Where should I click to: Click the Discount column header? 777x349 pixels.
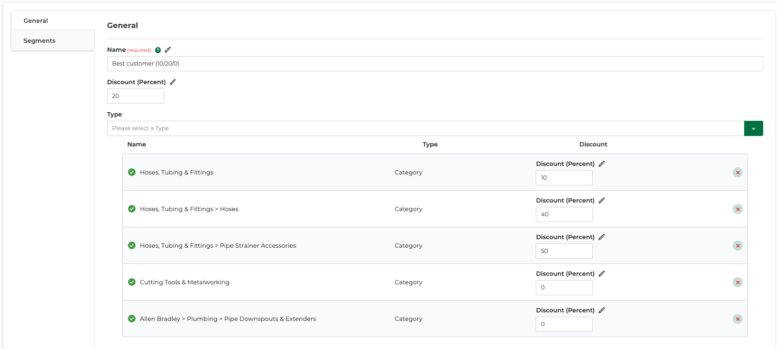[593, 144]
